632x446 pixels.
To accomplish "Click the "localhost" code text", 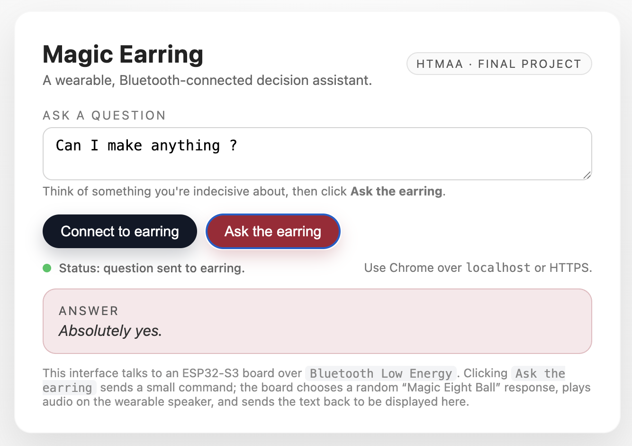I will coord(498,268).
